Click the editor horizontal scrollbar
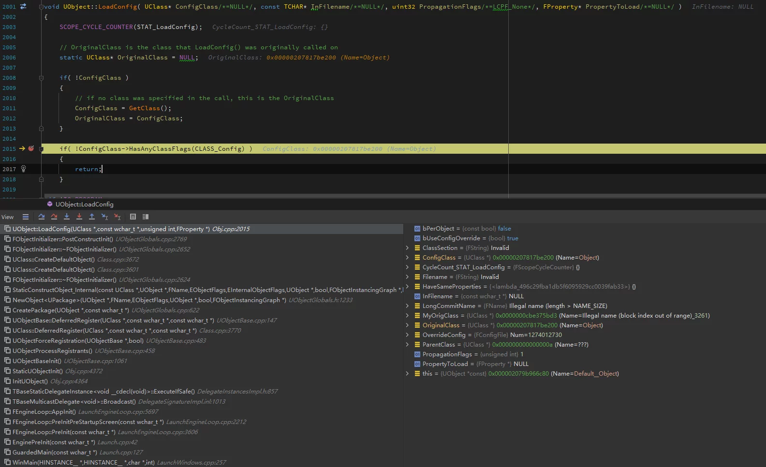The height and width of the screenshot is (467, 766). pyautogui.click(x=405, y=196)
